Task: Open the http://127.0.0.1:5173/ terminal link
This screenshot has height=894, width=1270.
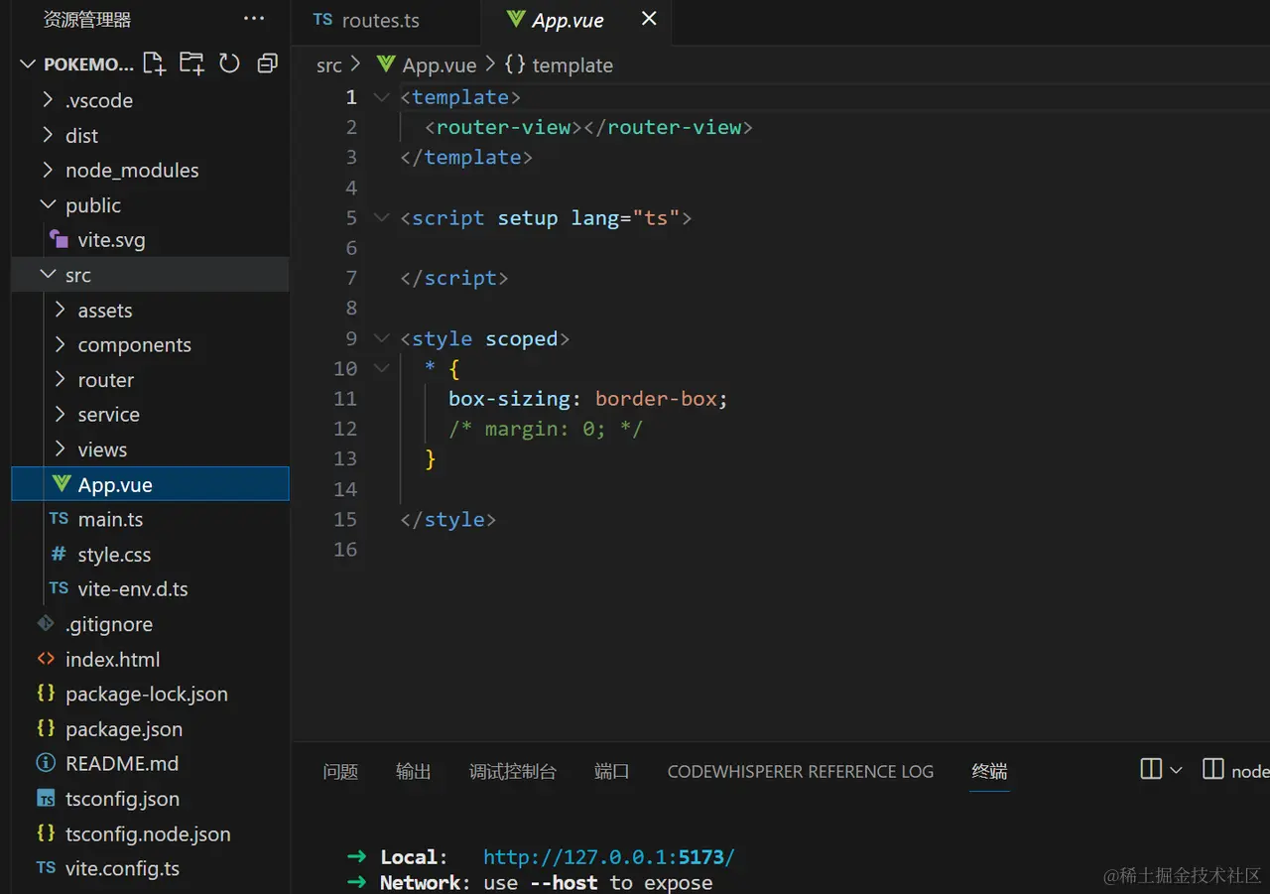Action: coord(609,857)
